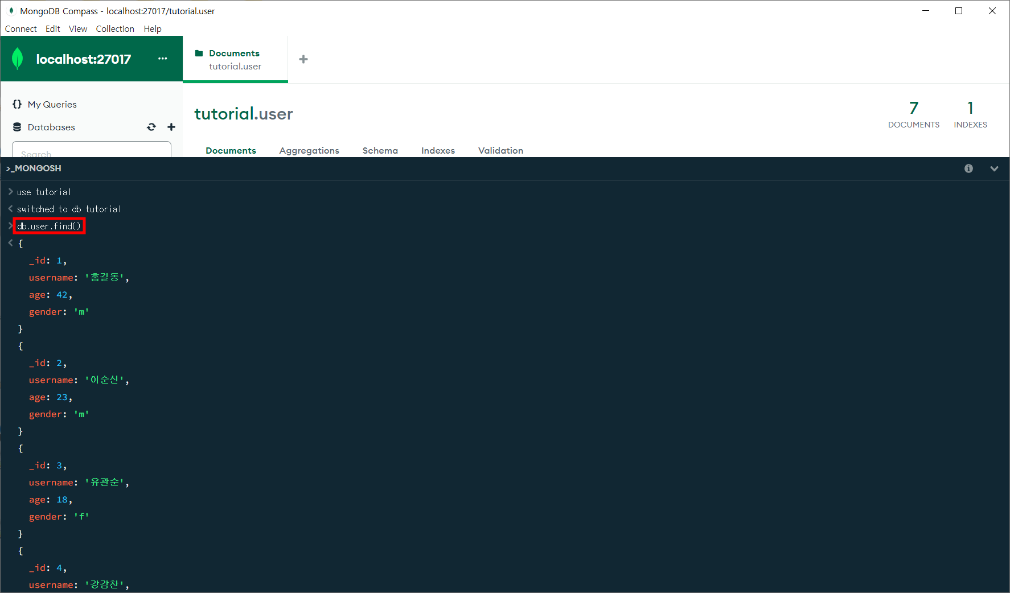
Task: Click the '_id: 2,' line
Action: [48, 363]
